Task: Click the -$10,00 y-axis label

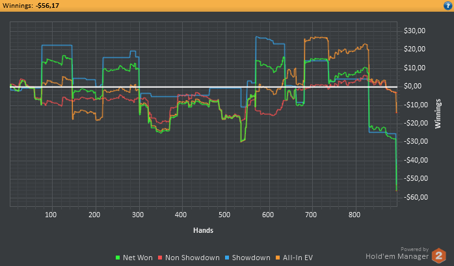Action: point(416,105)
